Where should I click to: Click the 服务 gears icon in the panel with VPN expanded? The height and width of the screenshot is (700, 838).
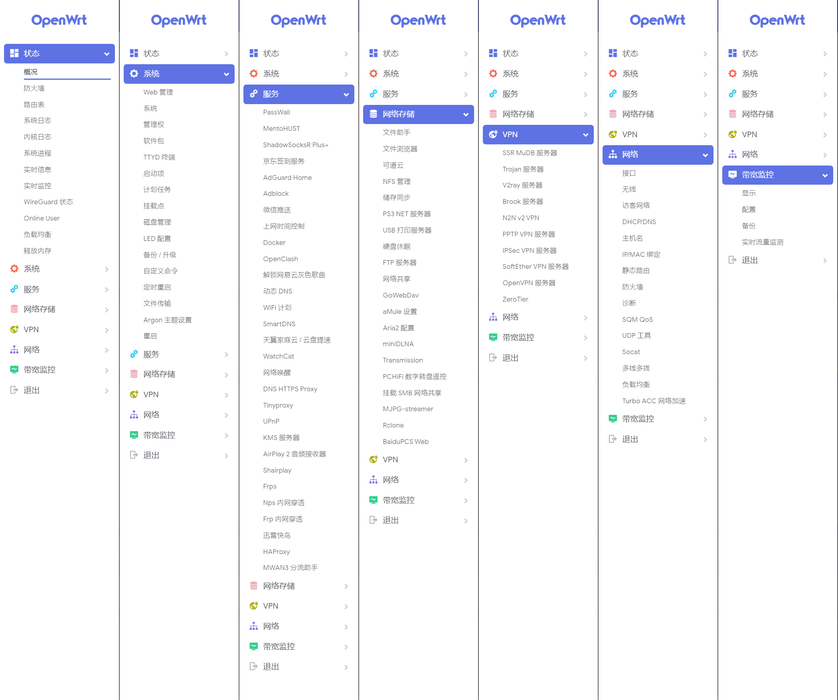point(493,94)
